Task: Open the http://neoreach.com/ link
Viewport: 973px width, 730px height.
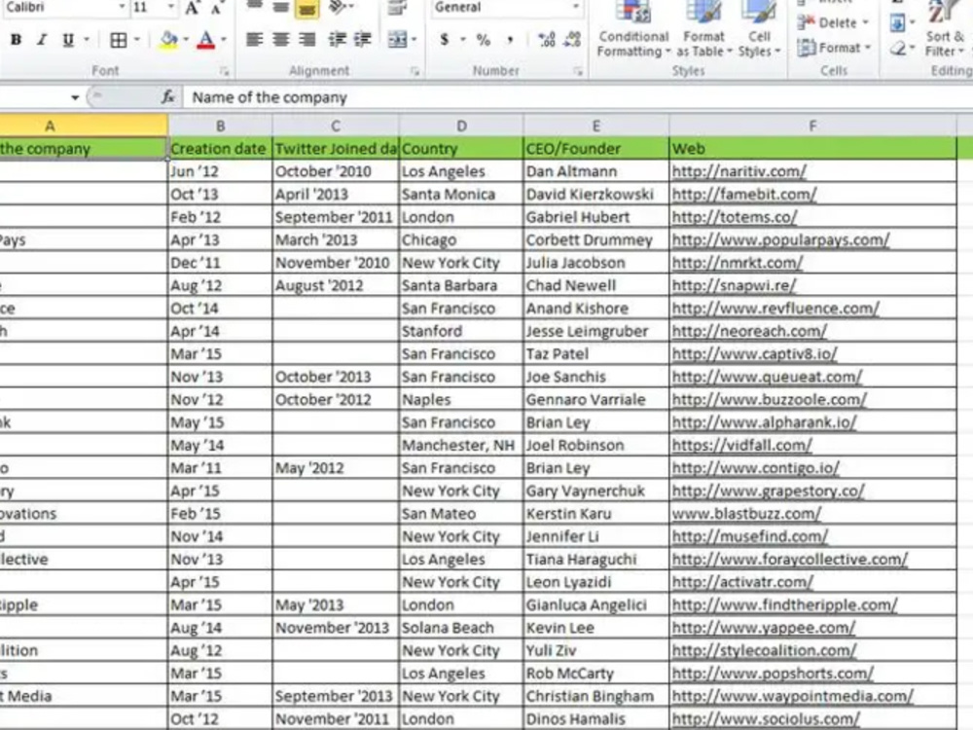Action: coord(749,332)
